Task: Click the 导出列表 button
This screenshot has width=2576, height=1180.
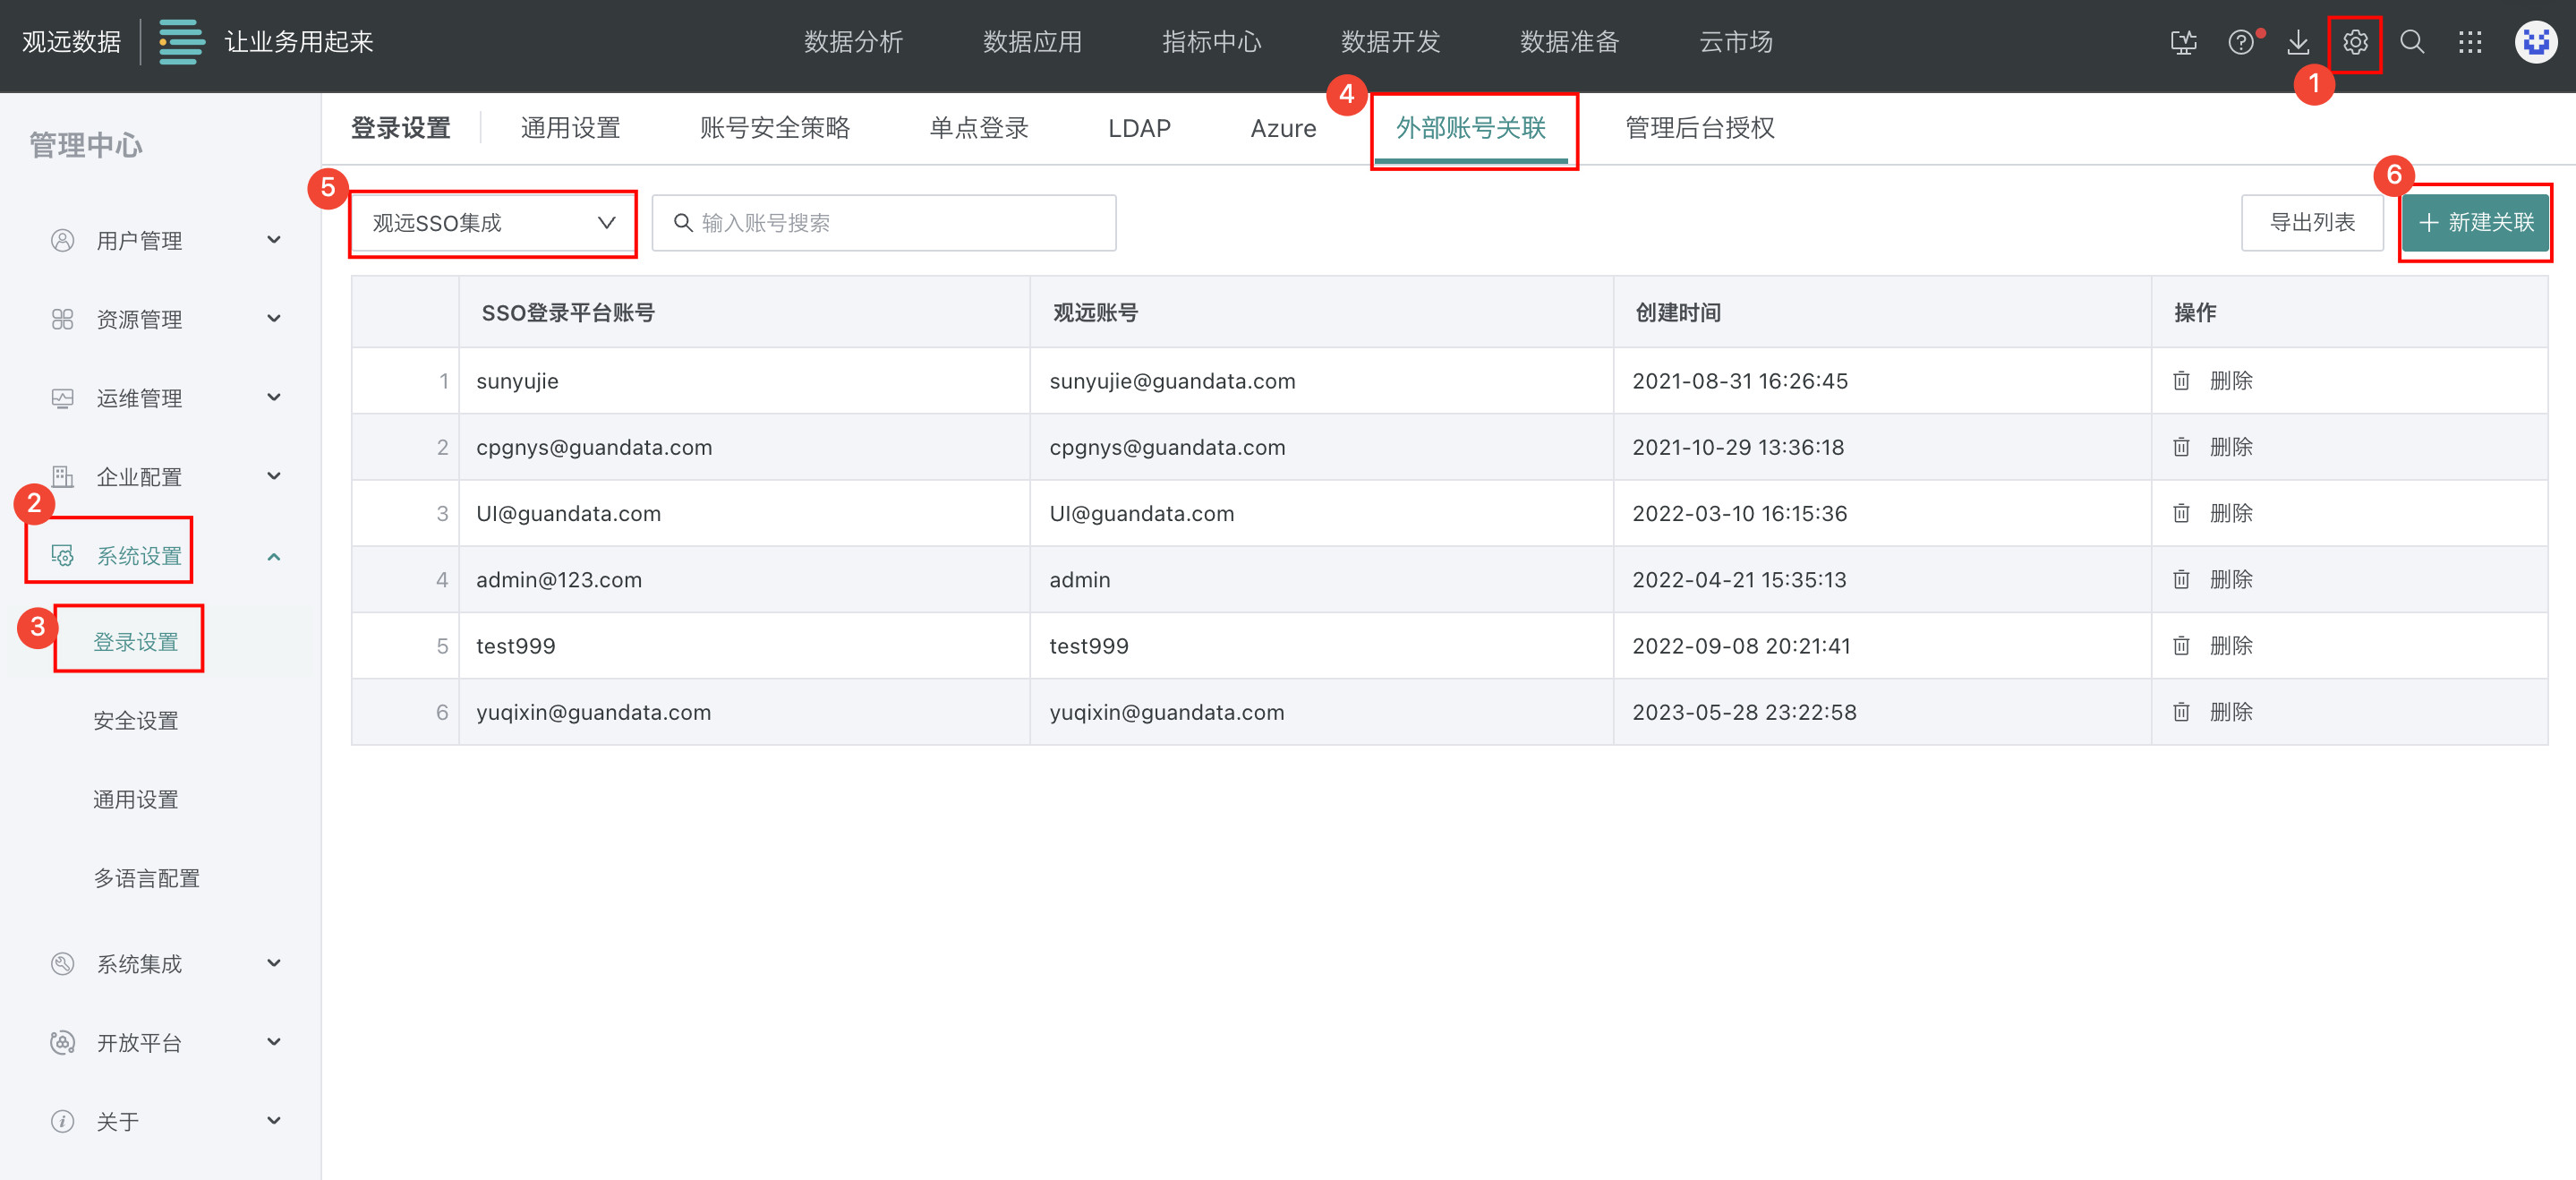Action: (x=2311, y=222)
